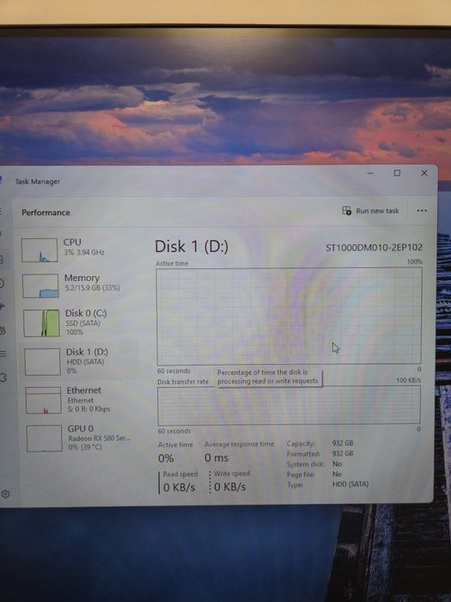The height and width of the screenshot is (602, 451).
Task: Click the Formatted 932 GB value
Action: (x=343, y=453)
